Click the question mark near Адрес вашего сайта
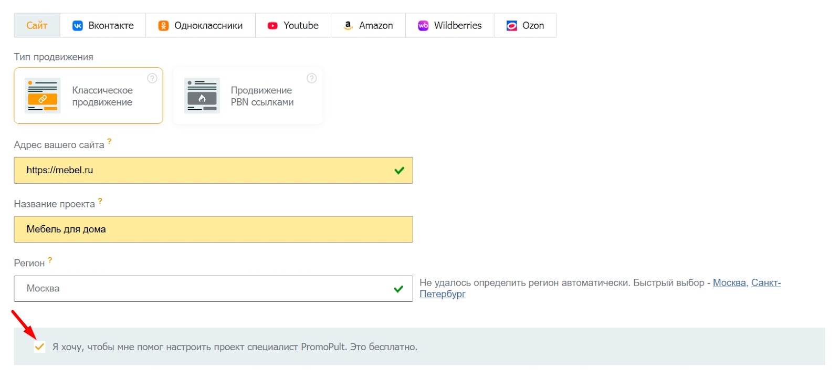Viewport: 840px width, 378px height. pos(109,141)
